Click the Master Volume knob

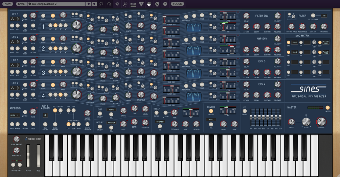(321, 122)
